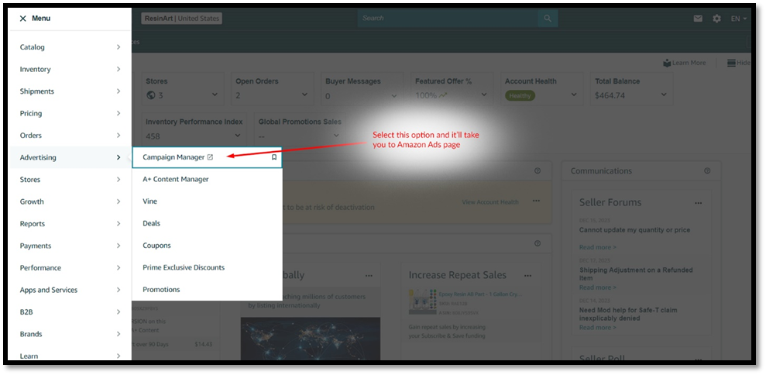
Task: Expand the Stores menu chevron
Action: click(x=119, y=180)
